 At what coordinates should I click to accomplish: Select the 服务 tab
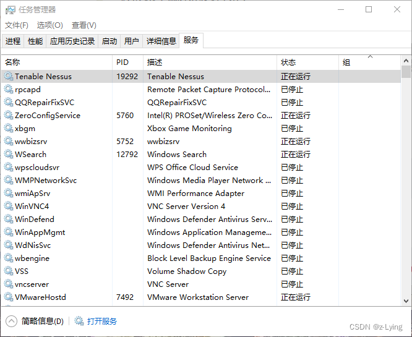click(x=191, y=40)
